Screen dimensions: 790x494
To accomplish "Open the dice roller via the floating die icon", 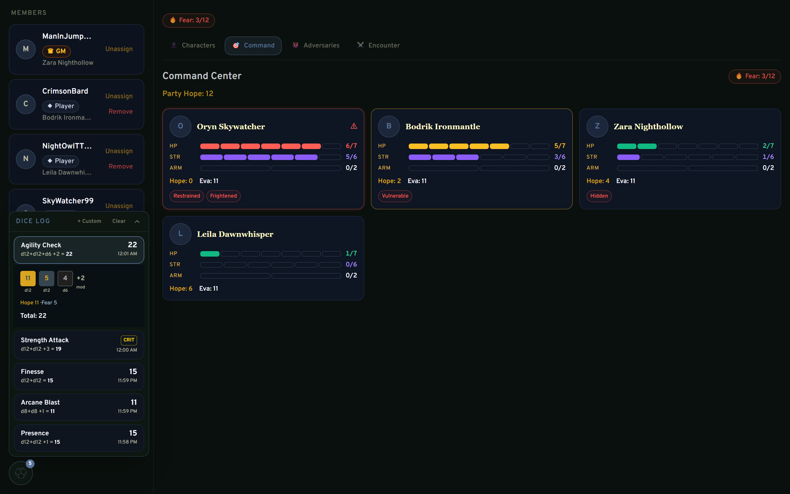I will click(x=21, y=473).
